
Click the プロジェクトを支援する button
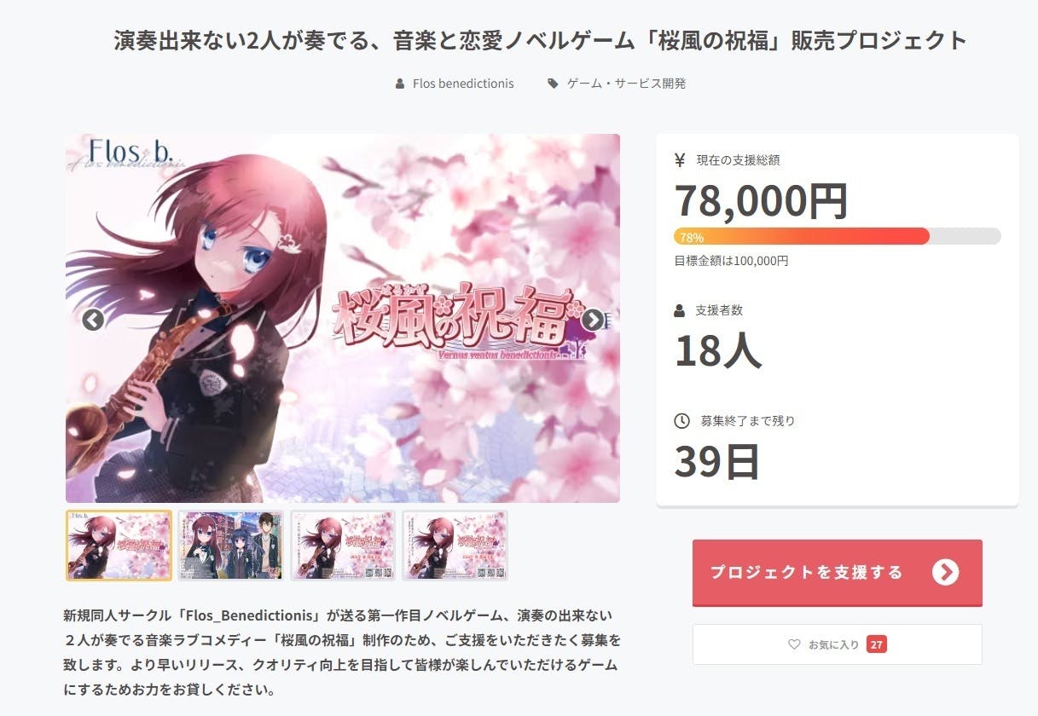(838, 573)
